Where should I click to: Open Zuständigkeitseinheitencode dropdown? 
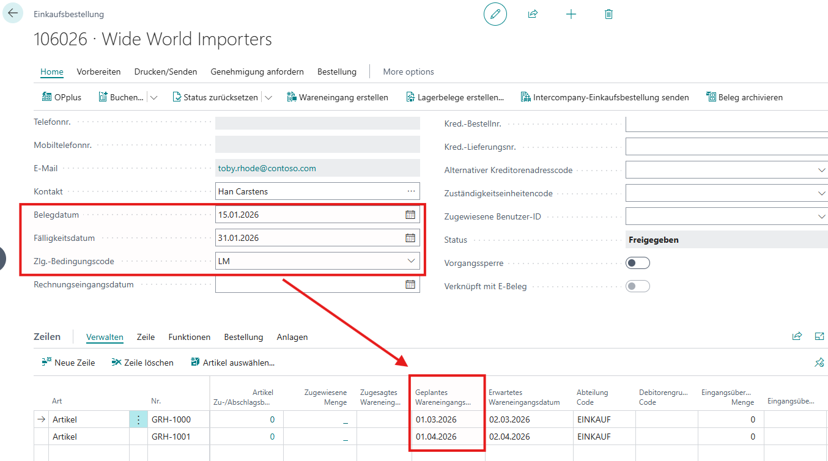821,193
